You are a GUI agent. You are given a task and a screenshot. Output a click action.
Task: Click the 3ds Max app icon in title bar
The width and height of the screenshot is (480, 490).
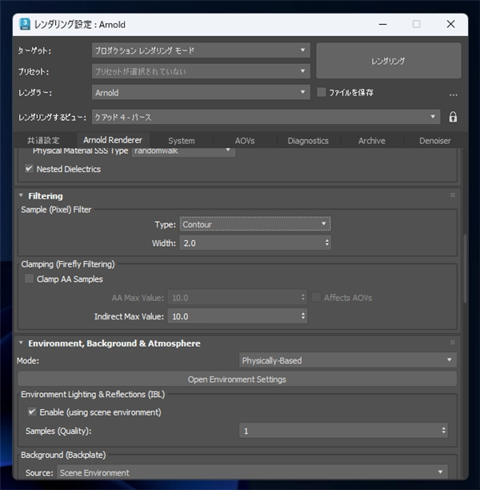coord(25,24)
